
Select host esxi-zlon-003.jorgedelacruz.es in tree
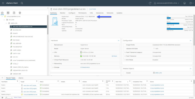click(28, 26)
